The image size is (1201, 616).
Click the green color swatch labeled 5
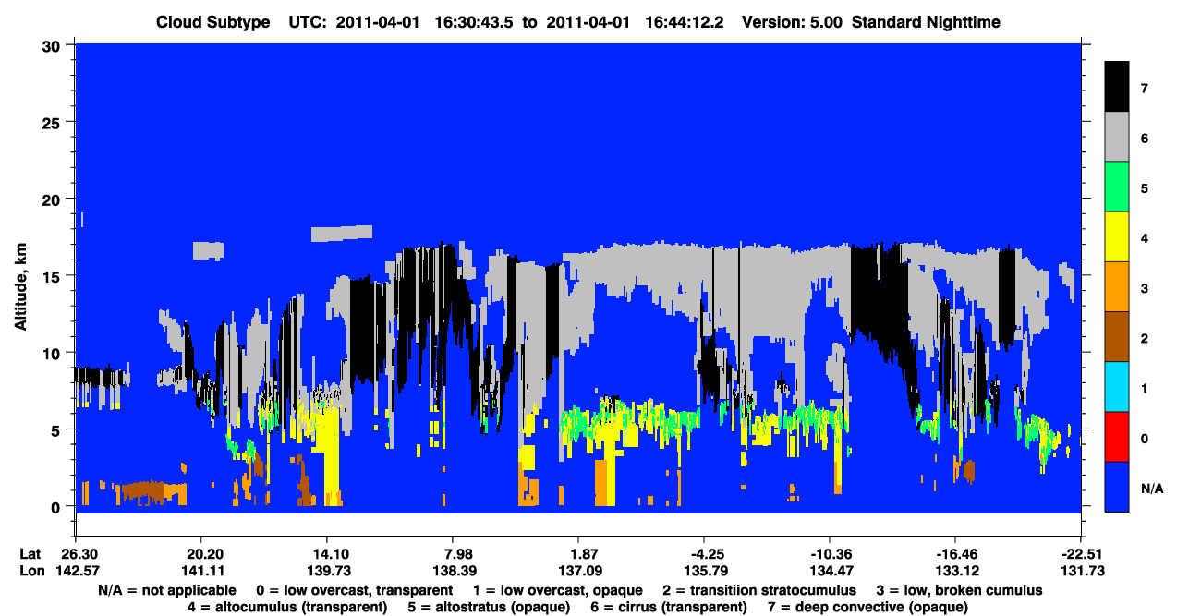pyautogui.click(x=1117, y=187)
